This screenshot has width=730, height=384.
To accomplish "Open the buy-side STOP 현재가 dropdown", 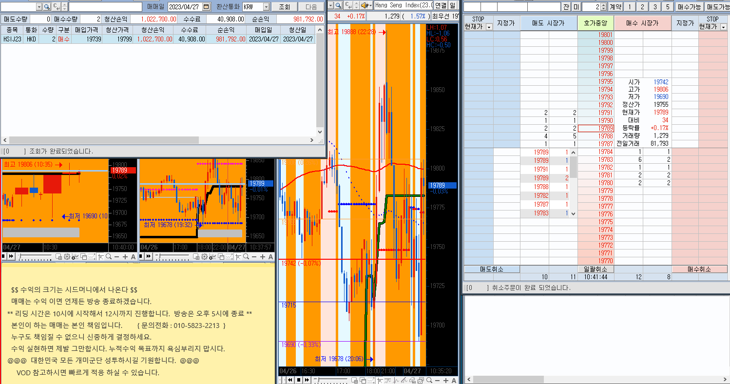I will point(724,27).
